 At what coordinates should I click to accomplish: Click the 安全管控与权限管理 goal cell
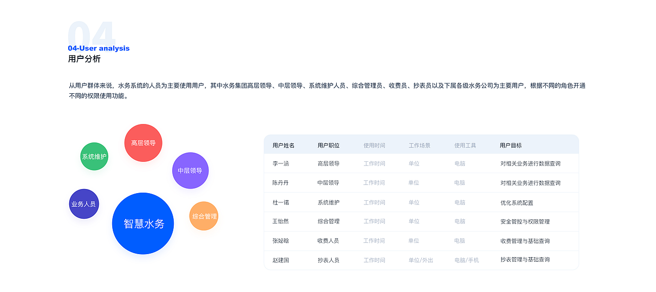click(x=525, y=221)
